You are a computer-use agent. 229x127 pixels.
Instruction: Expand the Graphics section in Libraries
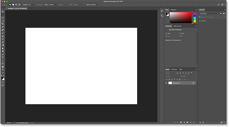point(200,21)
